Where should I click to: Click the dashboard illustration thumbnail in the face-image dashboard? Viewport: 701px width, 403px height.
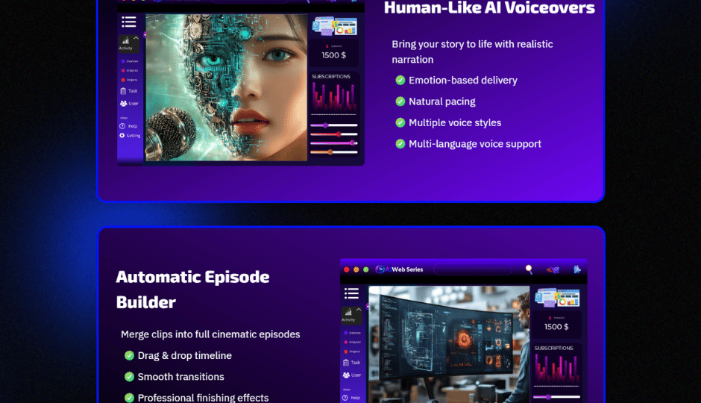click(x=334, y=26)
